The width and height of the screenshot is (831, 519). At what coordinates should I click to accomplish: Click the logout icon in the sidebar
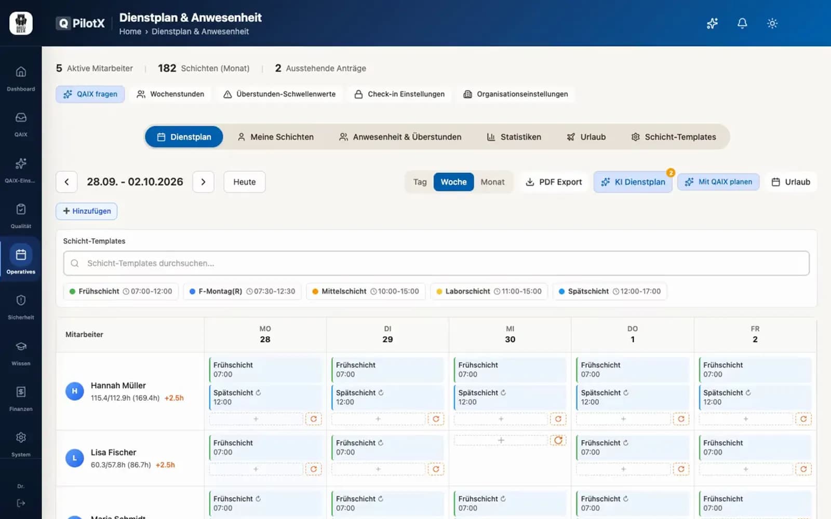21,503
